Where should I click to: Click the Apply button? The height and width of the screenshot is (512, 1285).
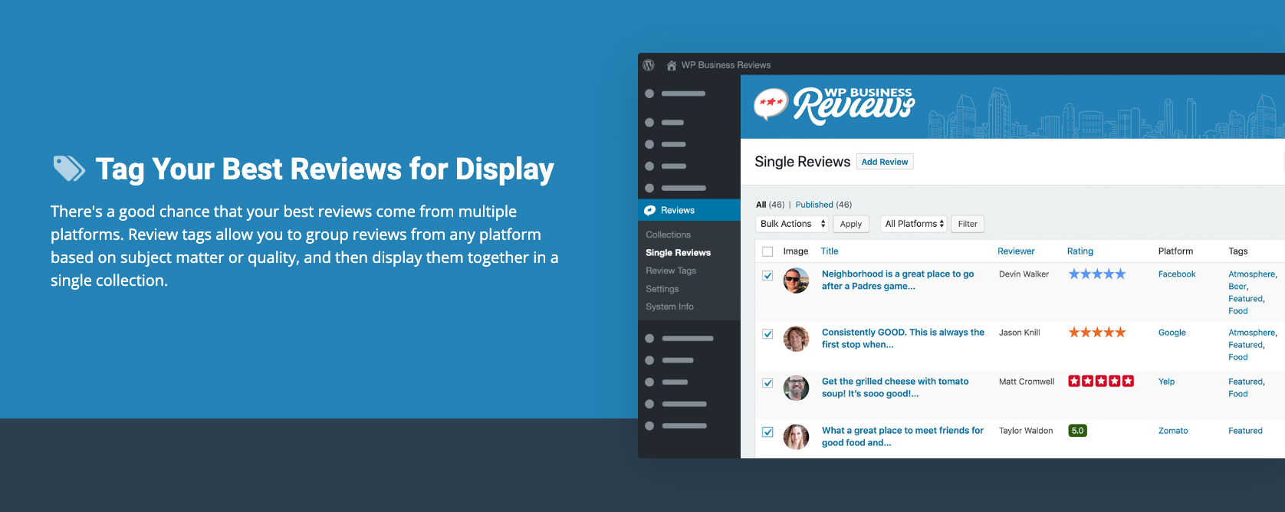851,224
